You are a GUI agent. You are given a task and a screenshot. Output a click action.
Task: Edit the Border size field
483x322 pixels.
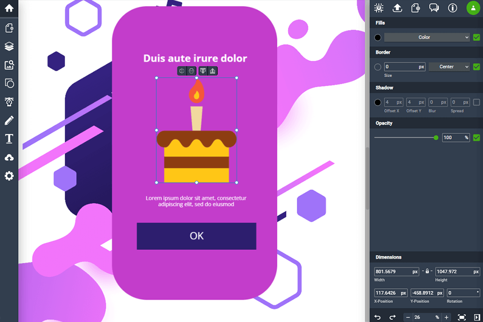(x=405, y=66)
